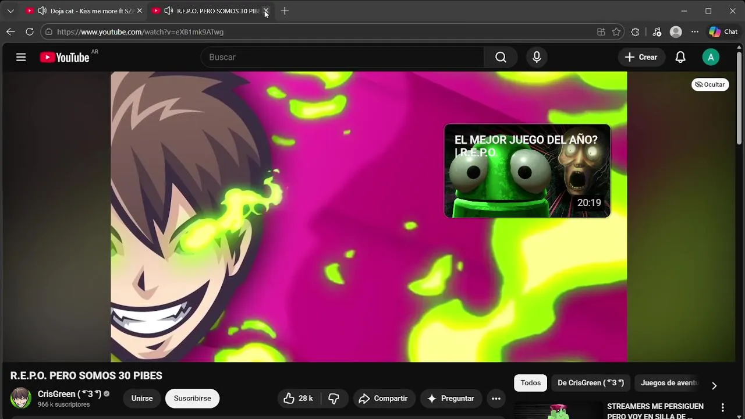Click the Unirse membership button
Viewport: 745px width, 419px height.
[142, 399]
